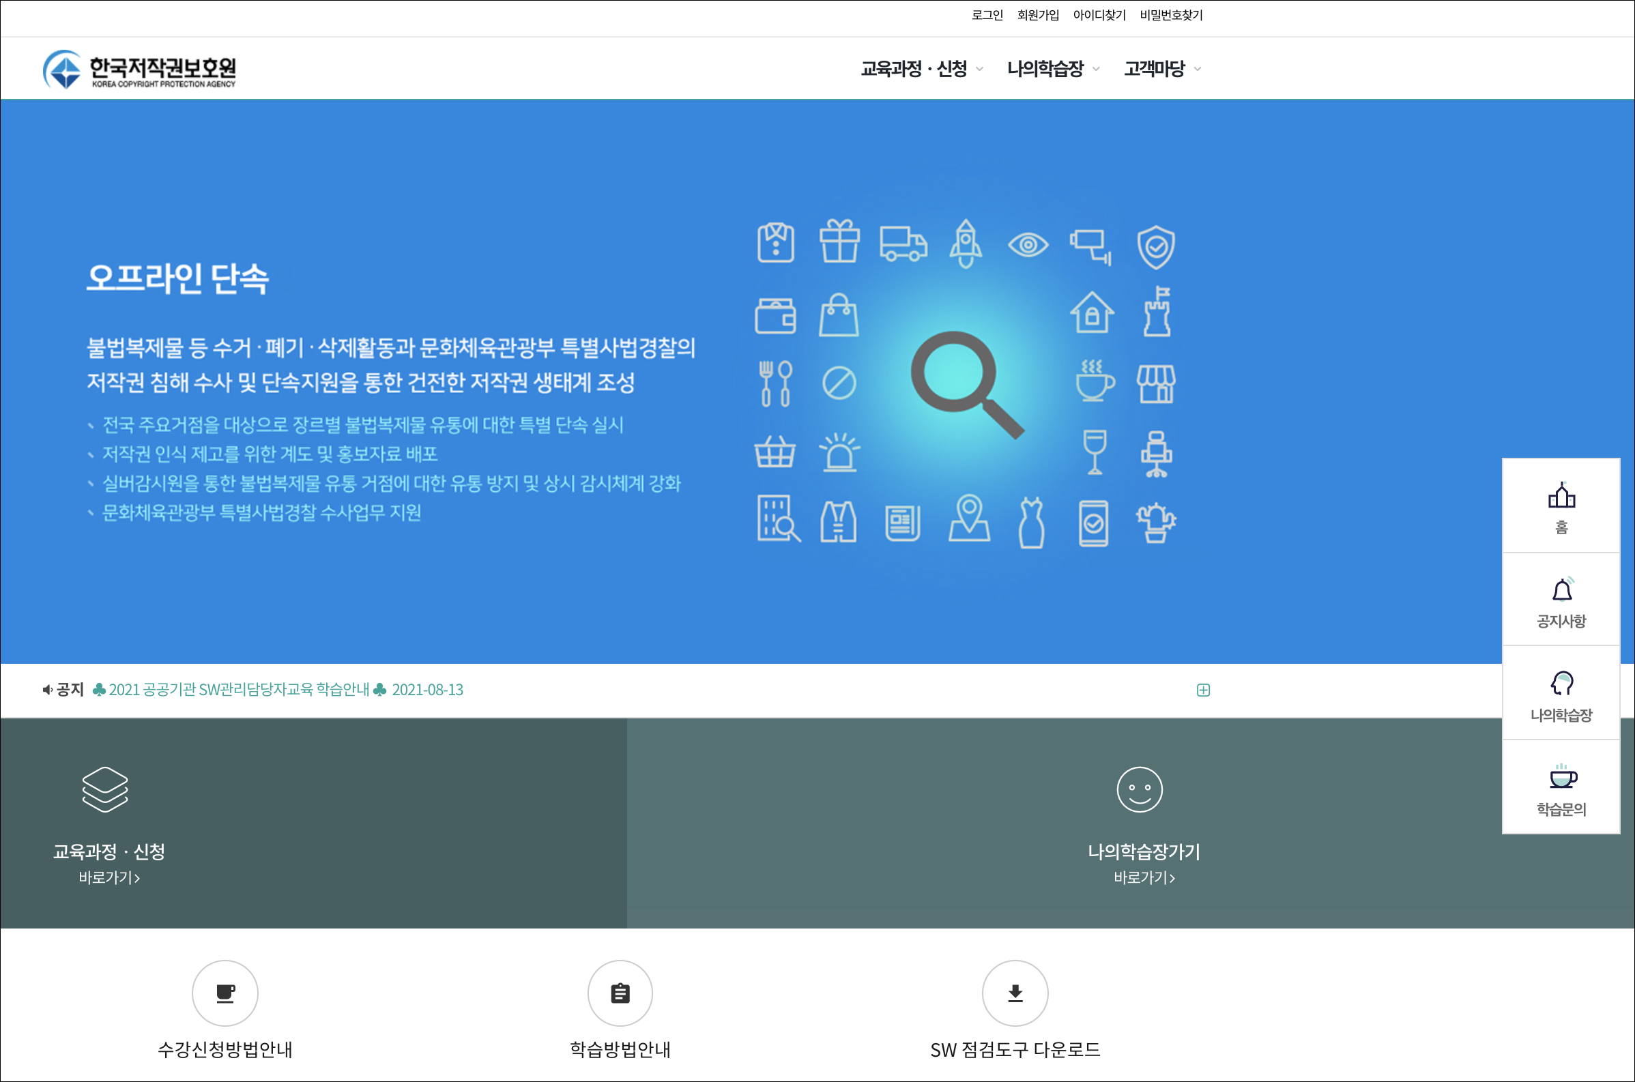1635x1082 pixels.
Task: Click the 수강신청방법안내 cup icon circle
Action: click(x=225, y=993)
